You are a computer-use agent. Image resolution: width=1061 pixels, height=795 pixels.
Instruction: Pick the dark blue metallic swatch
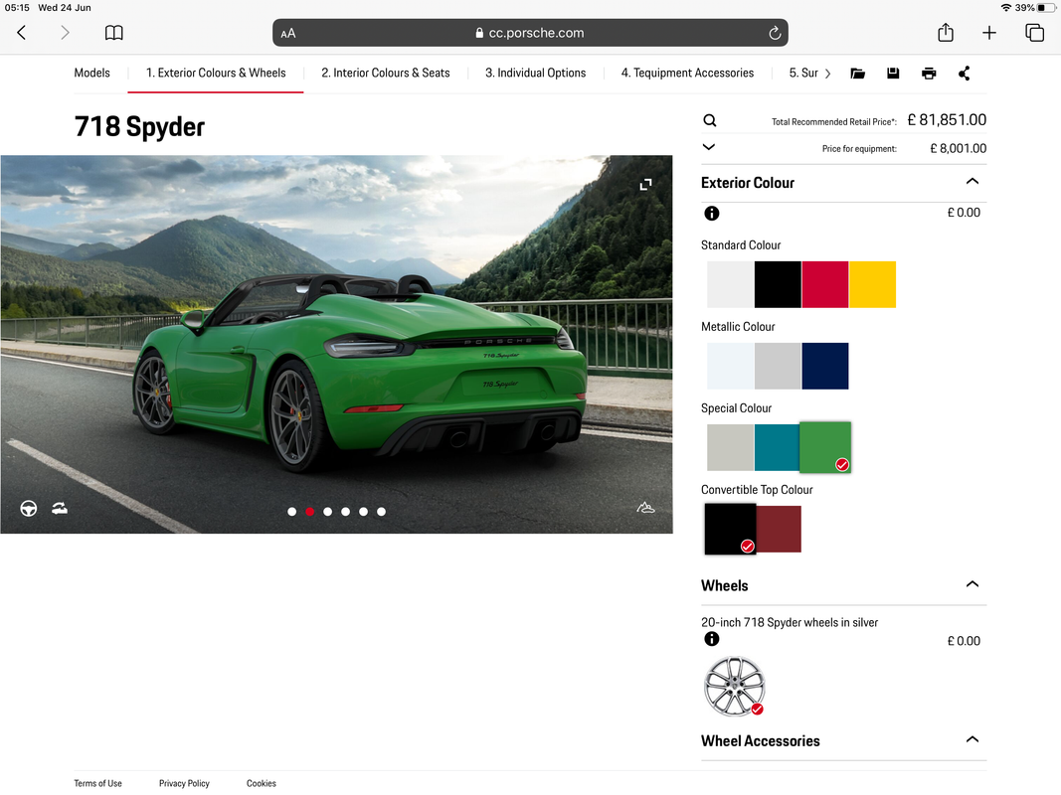(x=825, y=366)
